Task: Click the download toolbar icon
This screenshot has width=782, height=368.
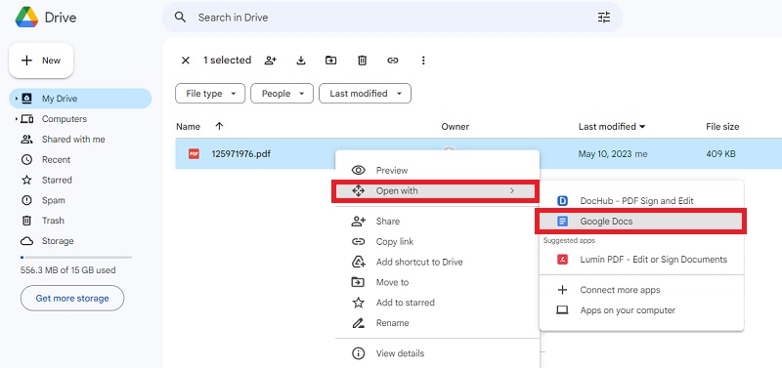Action: [301, 61]
